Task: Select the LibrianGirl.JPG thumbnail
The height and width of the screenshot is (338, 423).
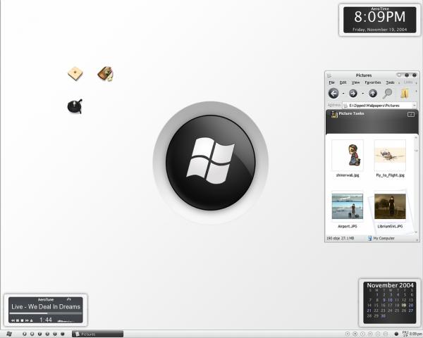Action: tap(390, 206)
